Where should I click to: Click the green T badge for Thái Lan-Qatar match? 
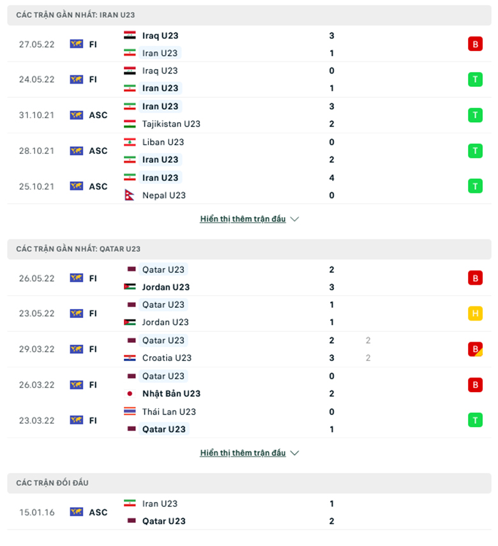pos(475,420)
